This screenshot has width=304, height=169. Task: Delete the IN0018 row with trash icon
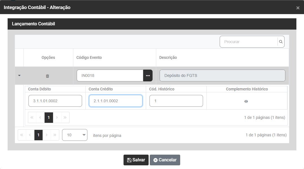click(x=47, y=76)
